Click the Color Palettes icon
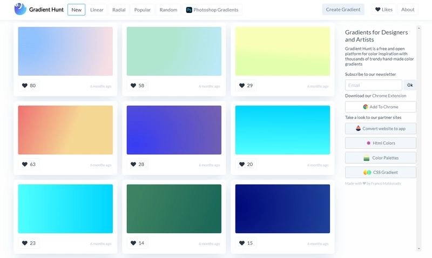 367,158
